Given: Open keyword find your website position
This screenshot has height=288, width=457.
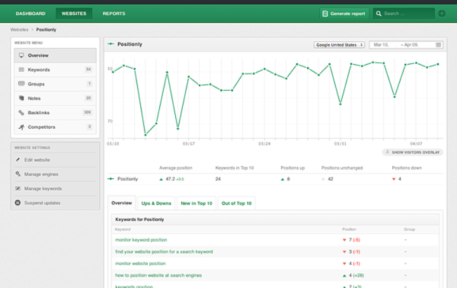Looking at the screenshot, I should pyautogui.click(x=164, y=252).
